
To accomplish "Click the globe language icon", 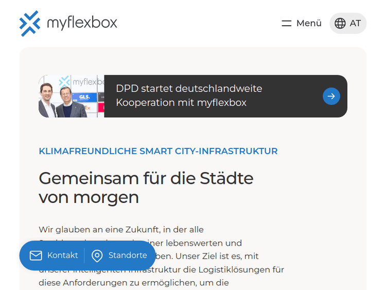I will 340,23.
